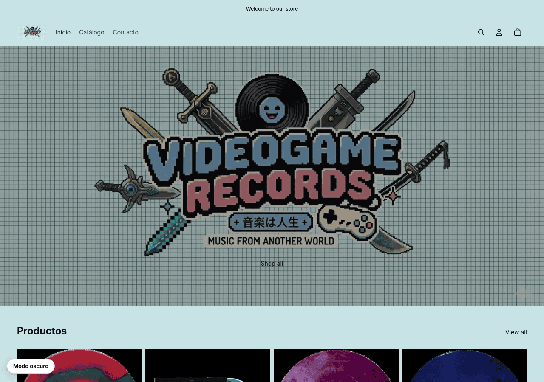
Task: Open the second product thumbnail
Action: 208,365
